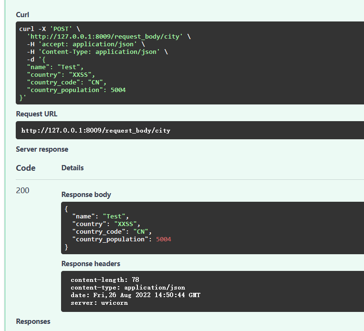Click red 5004 value in response body
Screen dimensions: 364x331
164,239
